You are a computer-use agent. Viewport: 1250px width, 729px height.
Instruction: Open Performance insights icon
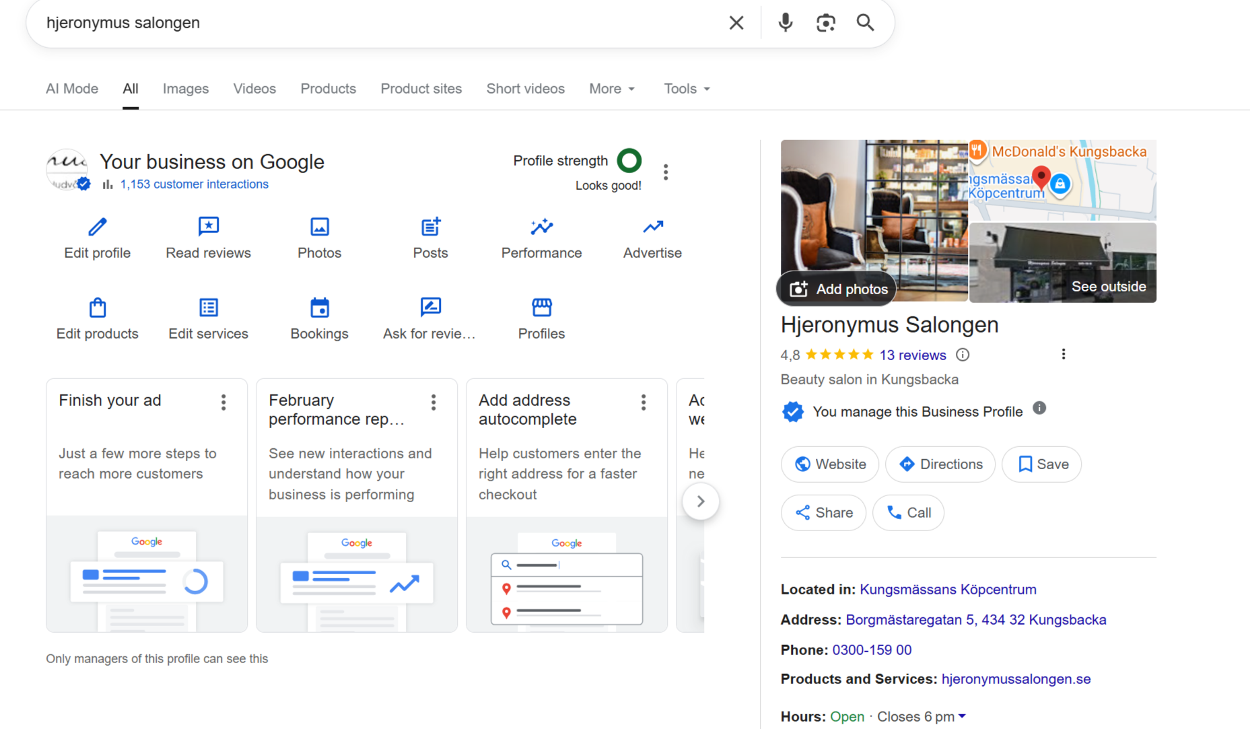pos(542,227)
